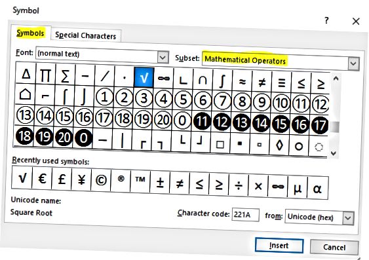Choose the almost equal (≈) symbol
Viewport: 369px width, 260px height.
point(242,81)
